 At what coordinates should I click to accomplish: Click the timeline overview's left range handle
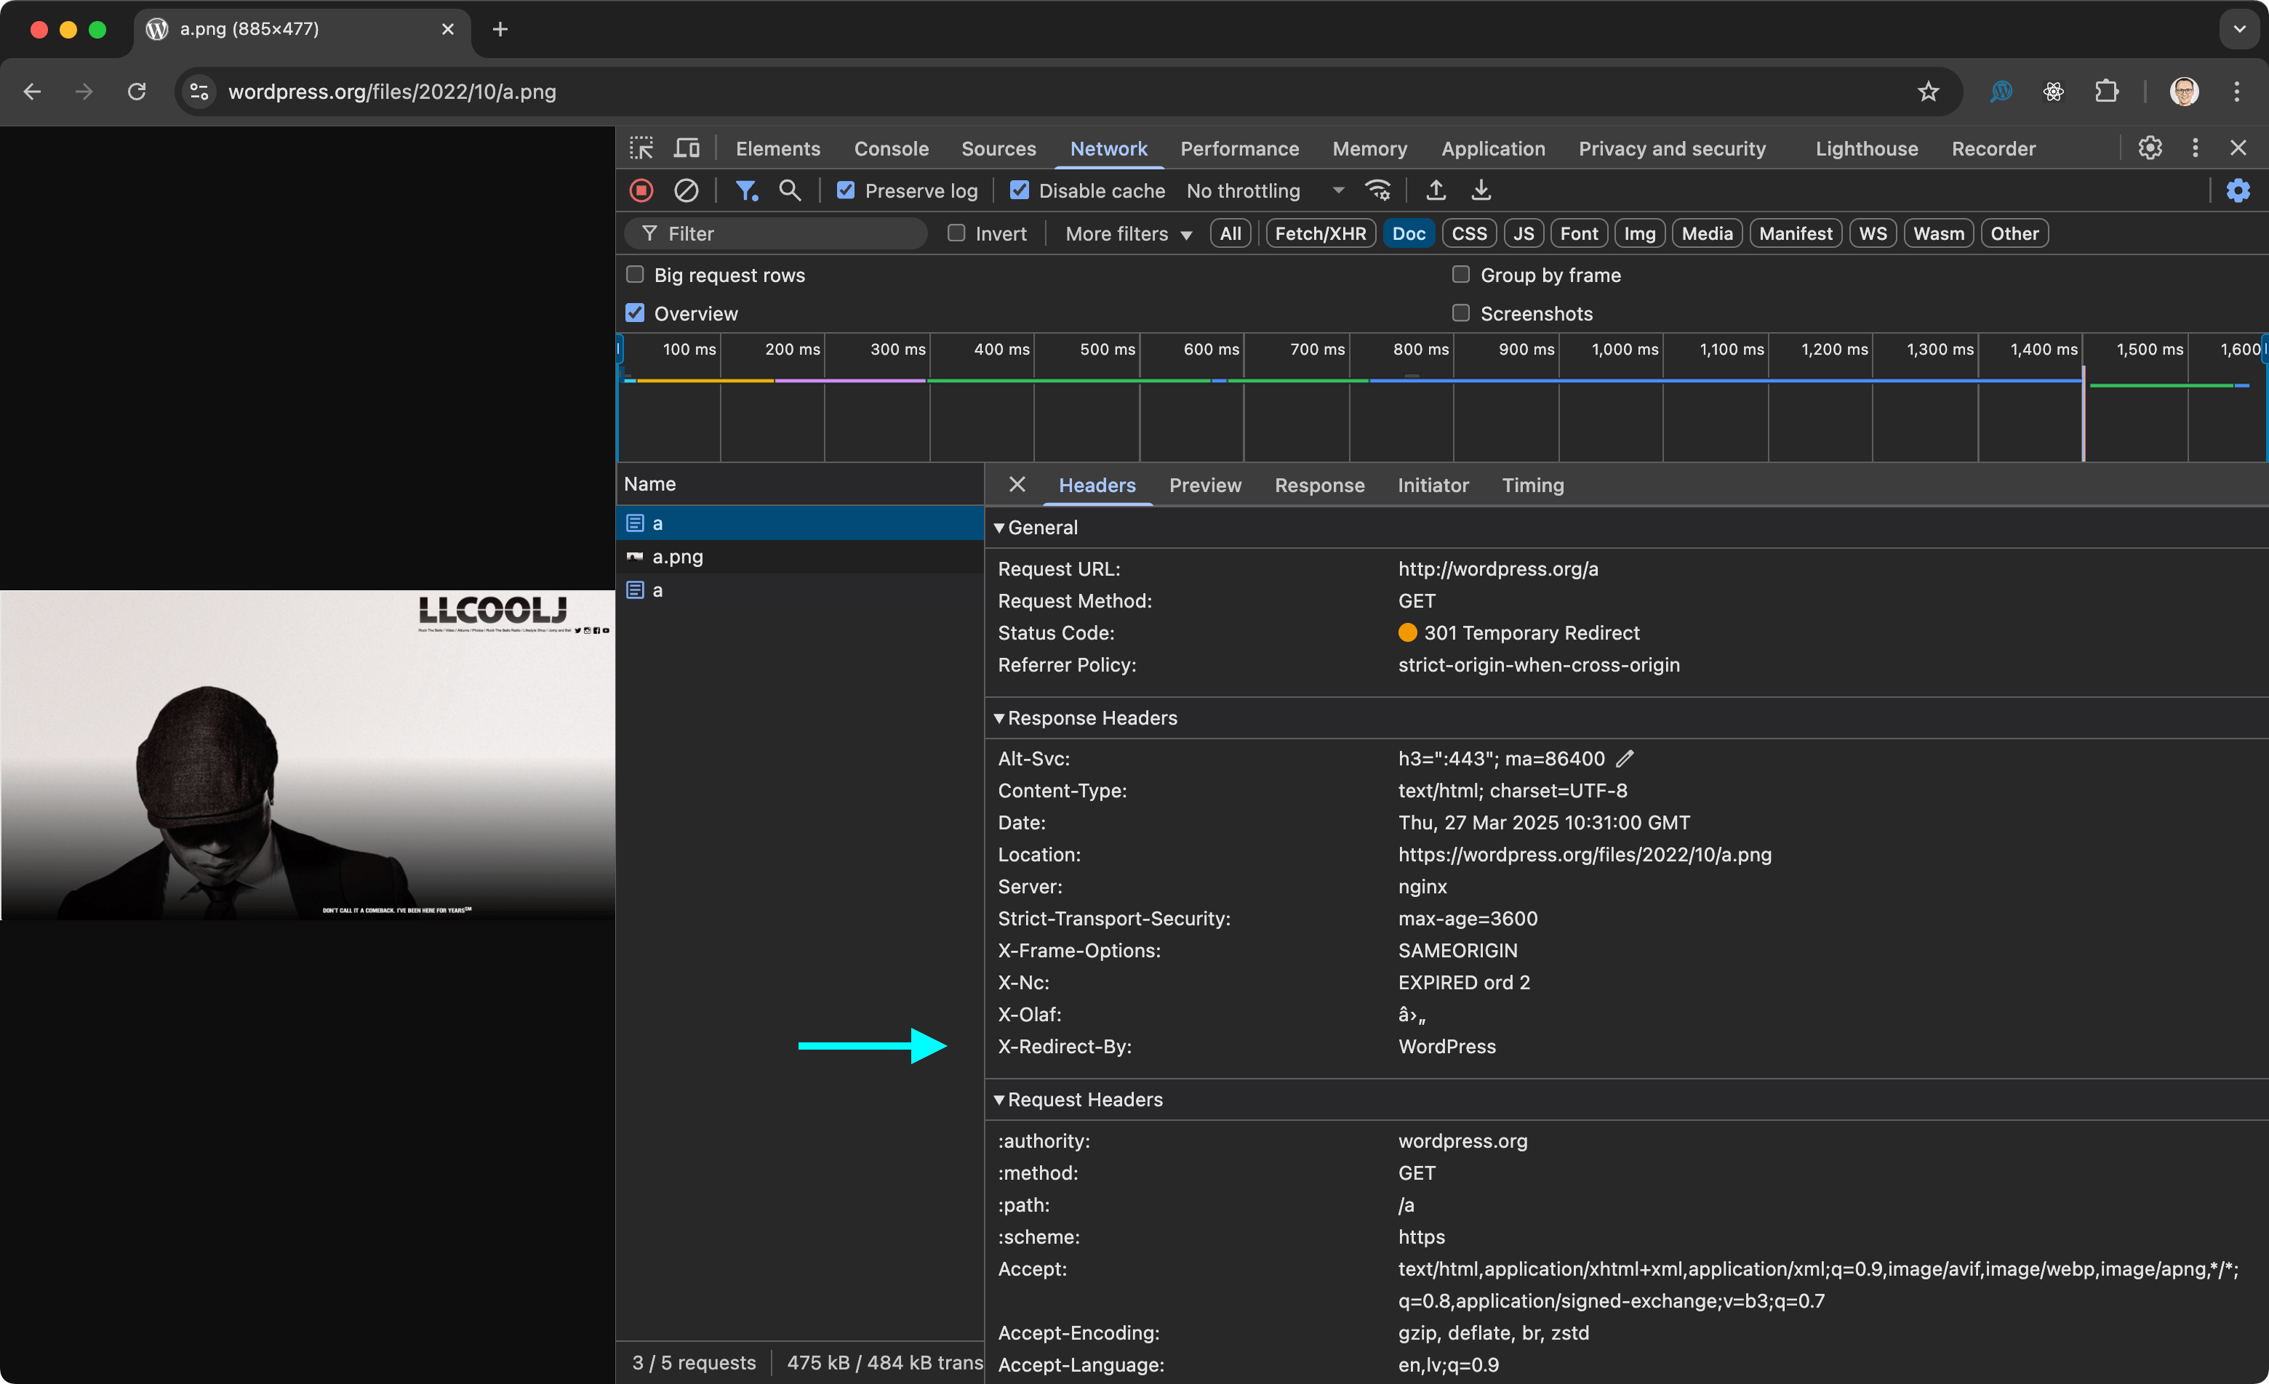click(x=620, y=350)
